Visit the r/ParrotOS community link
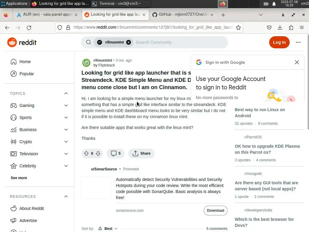 click(x=253, y=137)
